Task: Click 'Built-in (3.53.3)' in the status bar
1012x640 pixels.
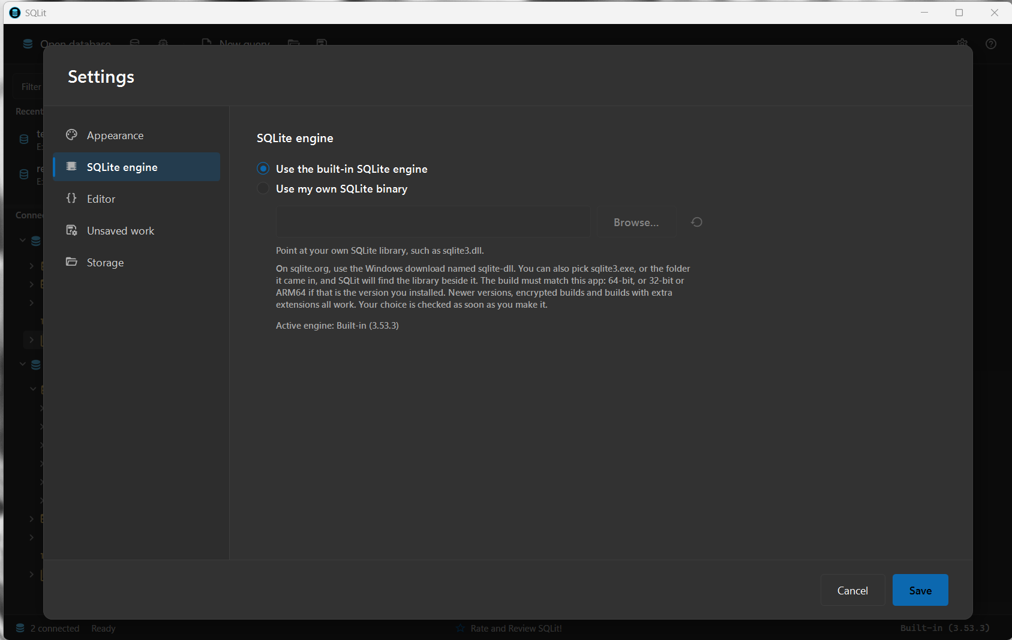Action: click(x=945, y=628)
